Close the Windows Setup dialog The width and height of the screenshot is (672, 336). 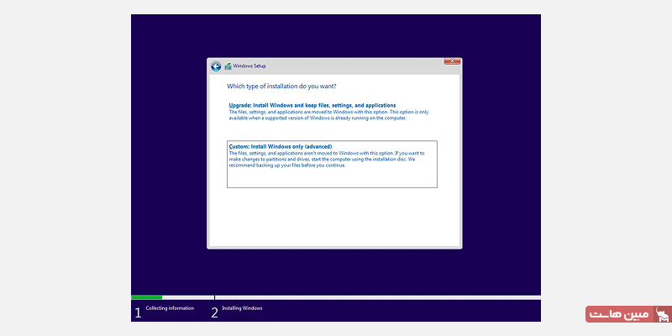[452, 61]
